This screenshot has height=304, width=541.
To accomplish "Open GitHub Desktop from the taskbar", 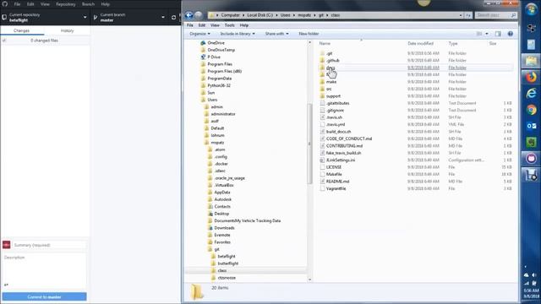I will pyautogui.click(x=531, y=158).
